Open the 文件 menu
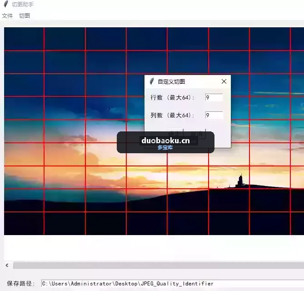This screenshot has height=291, width=304. click(7, 16)
